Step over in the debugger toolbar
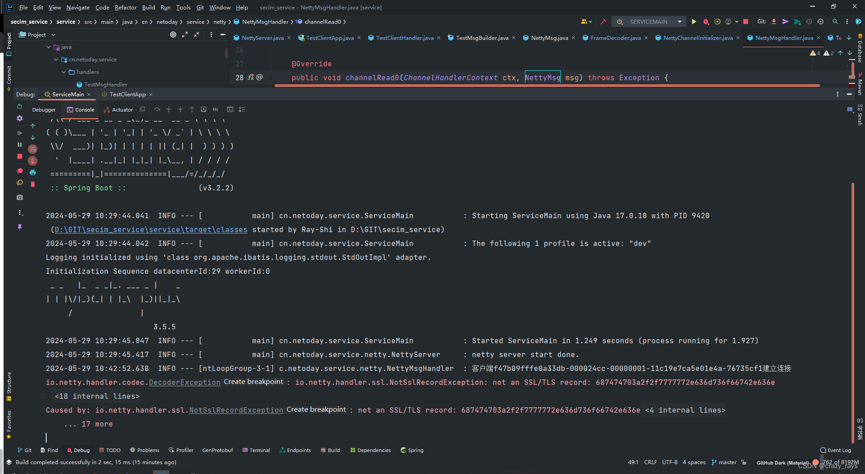 pyautogui.click(x=157, y=109)
